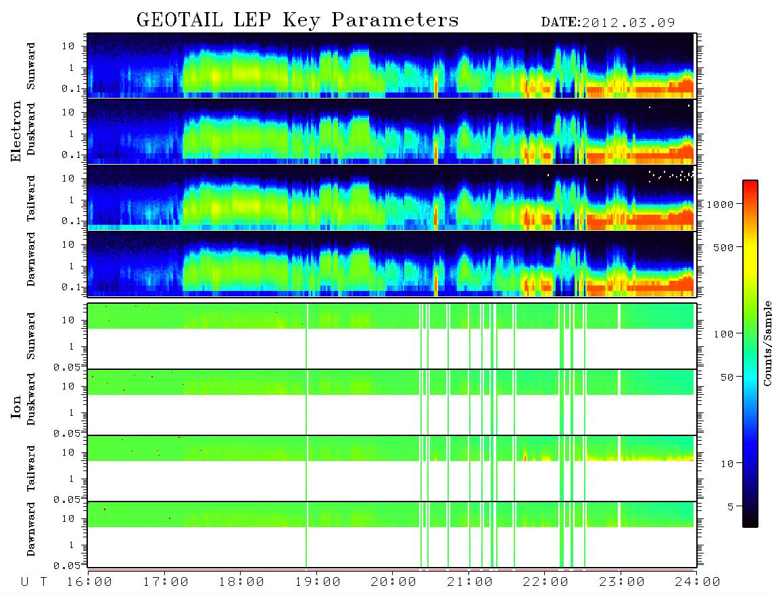The height and width of the screenshot is (594, 772).
Task: Click the "Counts/Sample" colorbar label
Action: (767, 343)
